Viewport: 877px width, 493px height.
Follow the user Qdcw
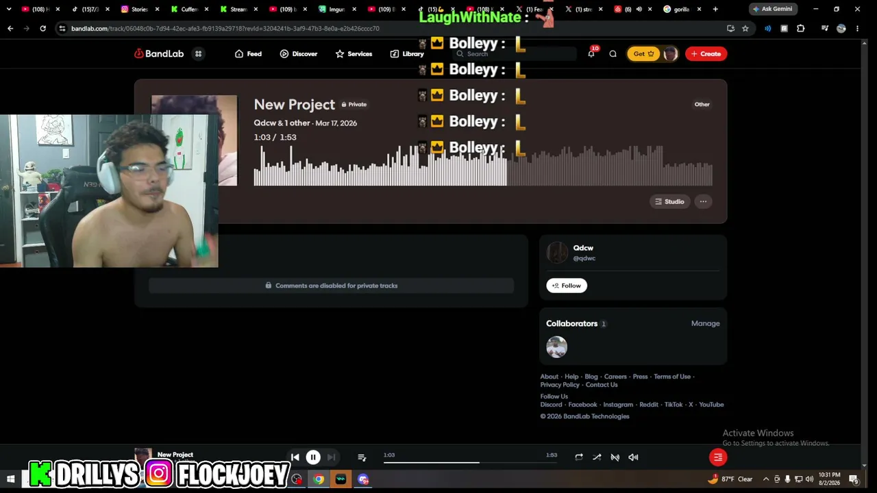click(x=567, y=286)
